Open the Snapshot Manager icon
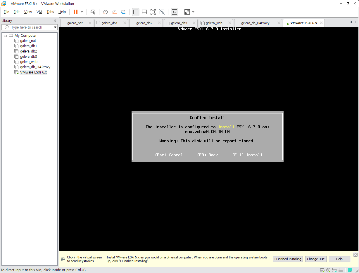The image size is (359, 273). (123, 12)
